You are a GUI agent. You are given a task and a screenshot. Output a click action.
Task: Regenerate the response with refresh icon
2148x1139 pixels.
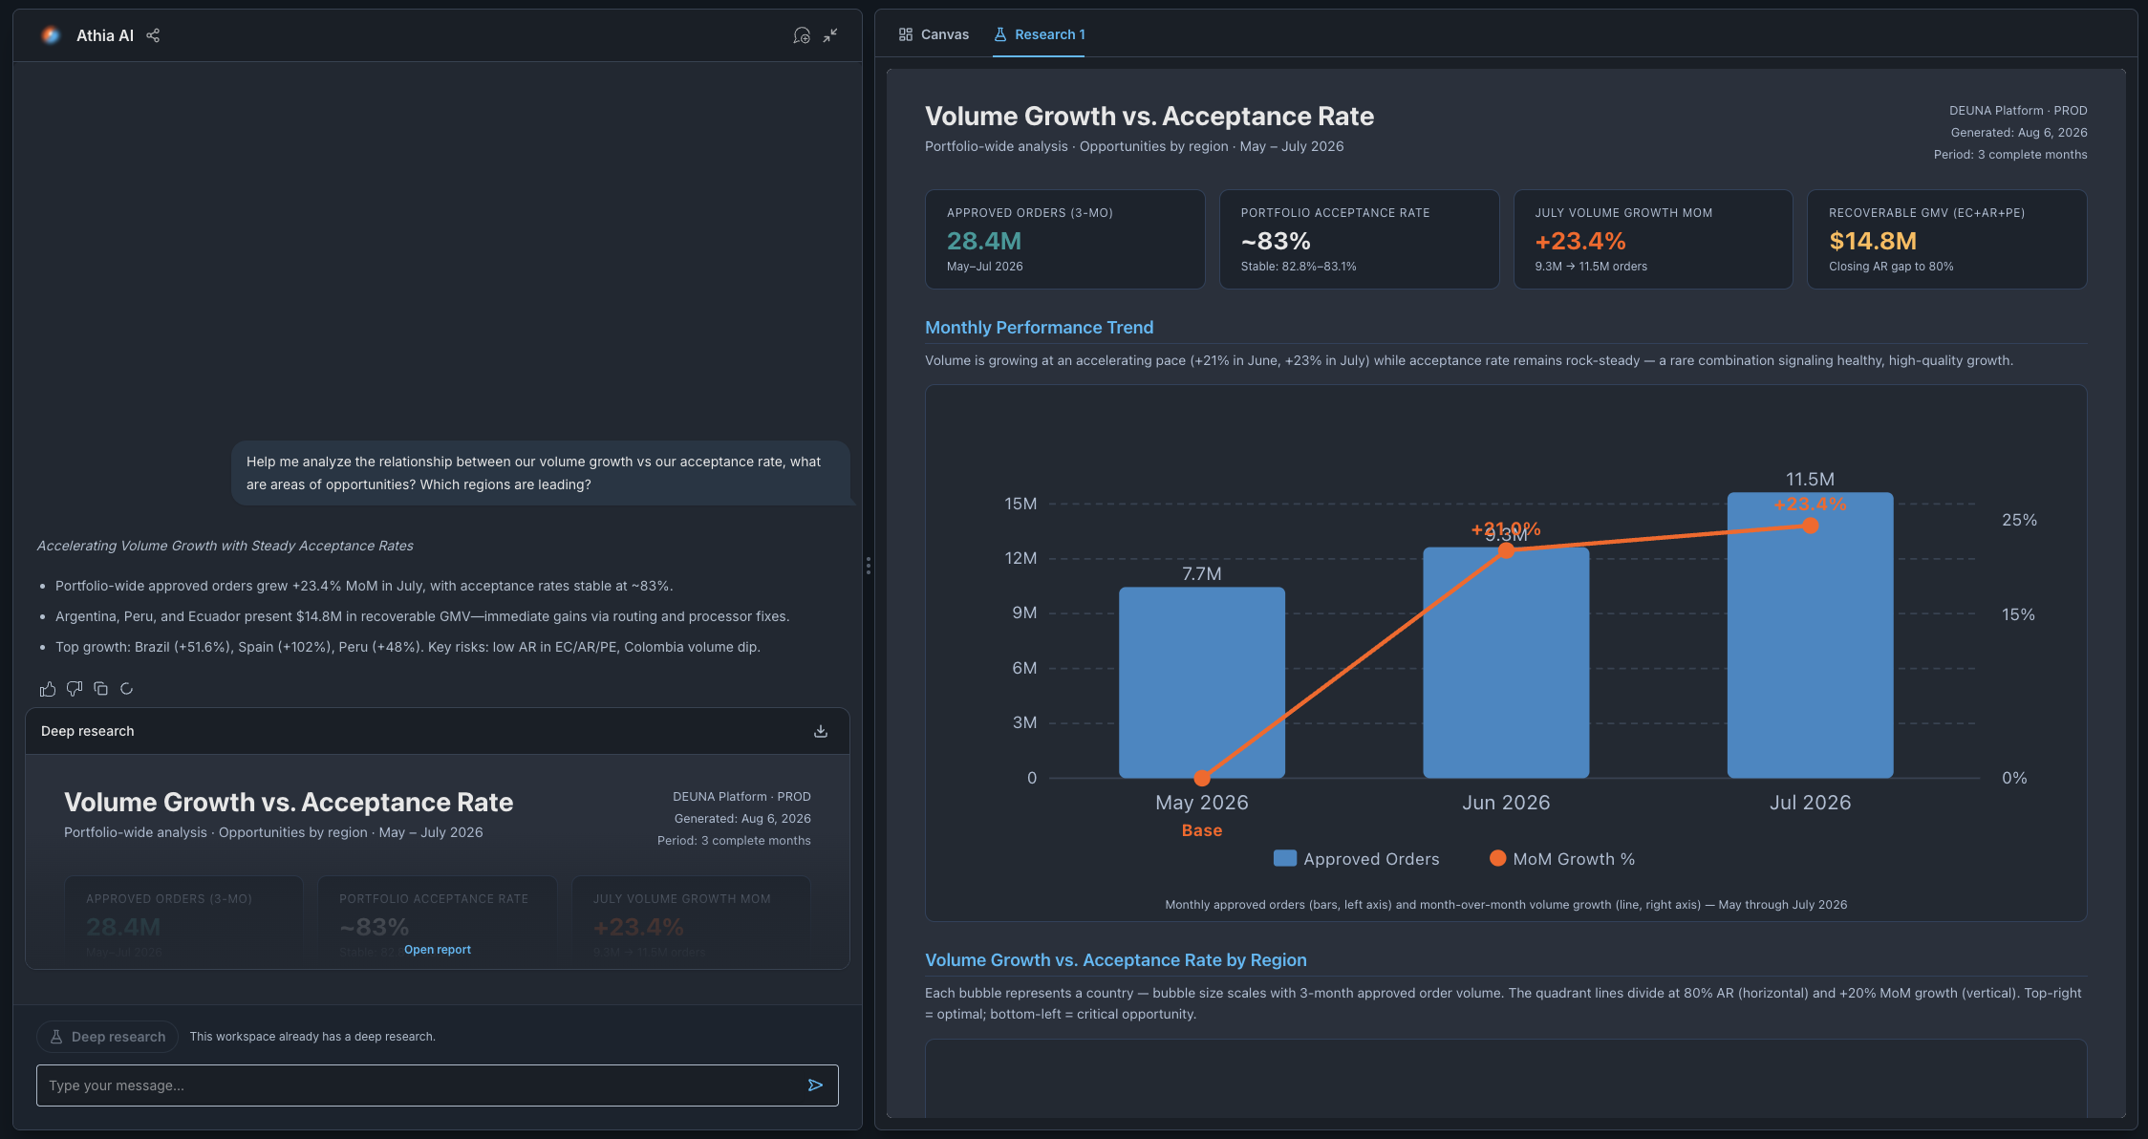click(x=127, y=689)
